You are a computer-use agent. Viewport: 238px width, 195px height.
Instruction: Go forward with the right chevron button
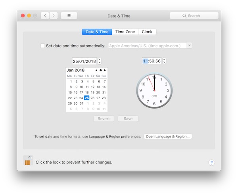click(x=54, y=15)
